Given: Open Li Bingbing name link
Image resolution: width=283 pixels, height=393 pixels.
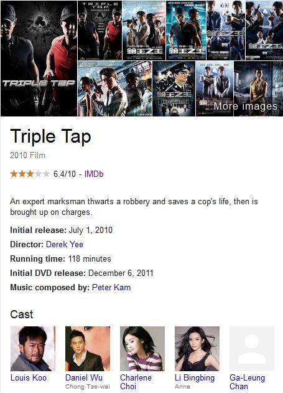Looking at the screenshot, I should [x=195, y=378].
